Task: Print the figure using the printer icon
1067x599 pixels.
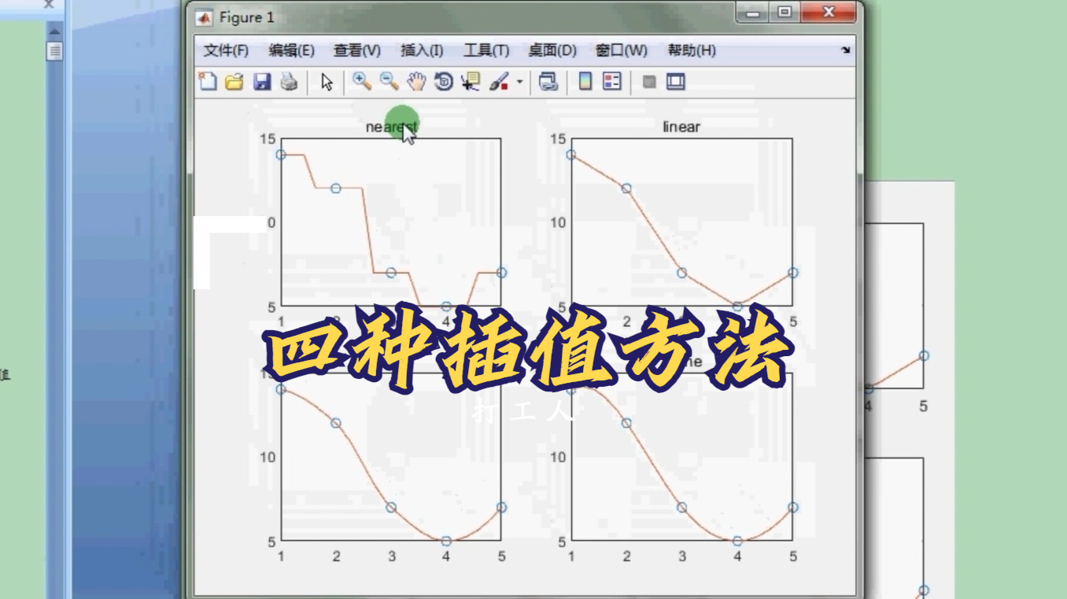Action: [x=289, y=82]
